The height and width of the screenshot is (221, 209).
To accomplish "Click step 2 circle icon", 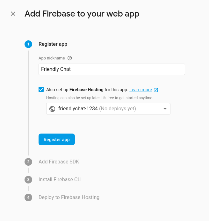I will pos(28,162).
